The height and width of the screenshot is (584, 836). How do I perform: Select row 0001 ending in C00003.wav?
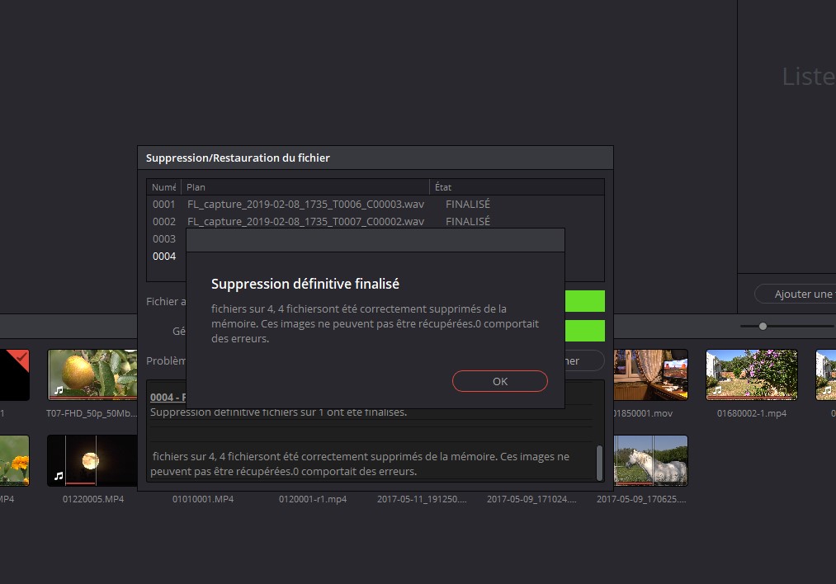305,204
